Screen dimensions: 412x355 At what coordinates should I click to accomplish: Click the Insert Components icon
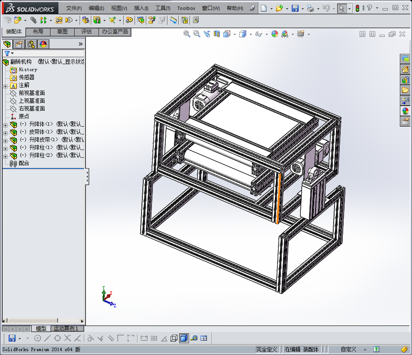coord(18,20)
